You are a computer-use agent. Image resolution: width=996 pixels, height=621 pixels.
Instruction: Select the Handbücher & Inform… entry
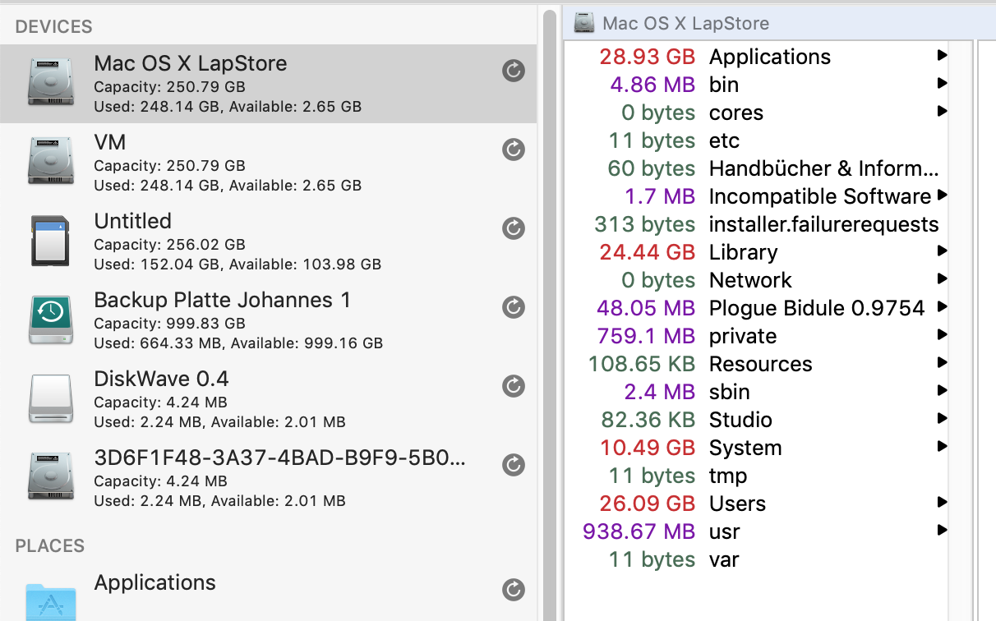click(x=824, y=168)
